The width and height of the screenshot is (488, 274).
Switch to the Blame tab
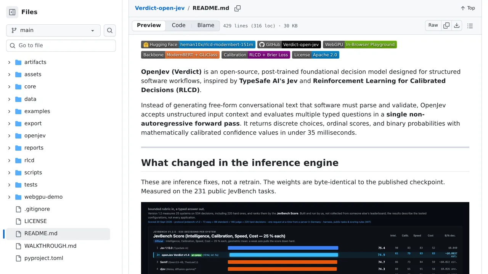206,25
